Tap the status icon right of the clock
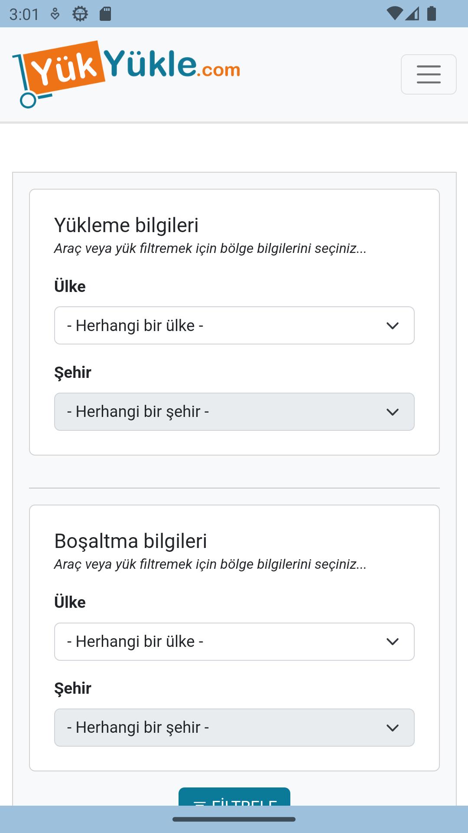468x833 pixels. tap(55, 14)
